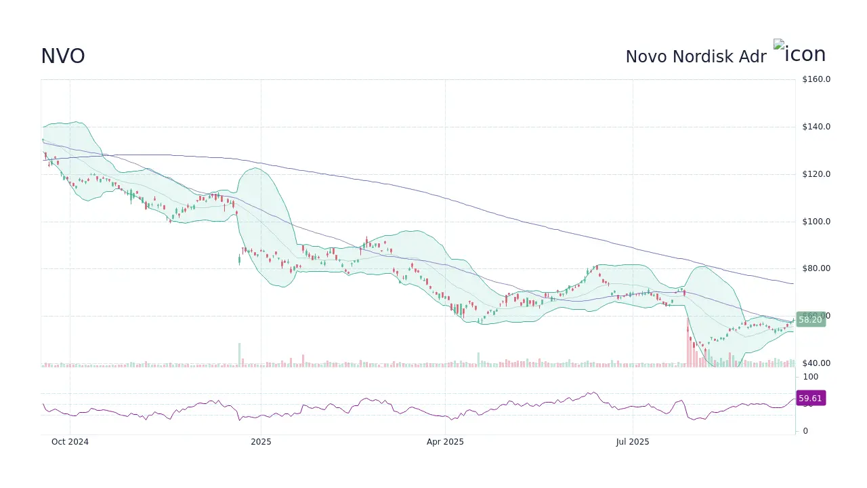Select the $140.0 price axis label
Viewport: 867px width, 488px height.
(x=816, y=127)
